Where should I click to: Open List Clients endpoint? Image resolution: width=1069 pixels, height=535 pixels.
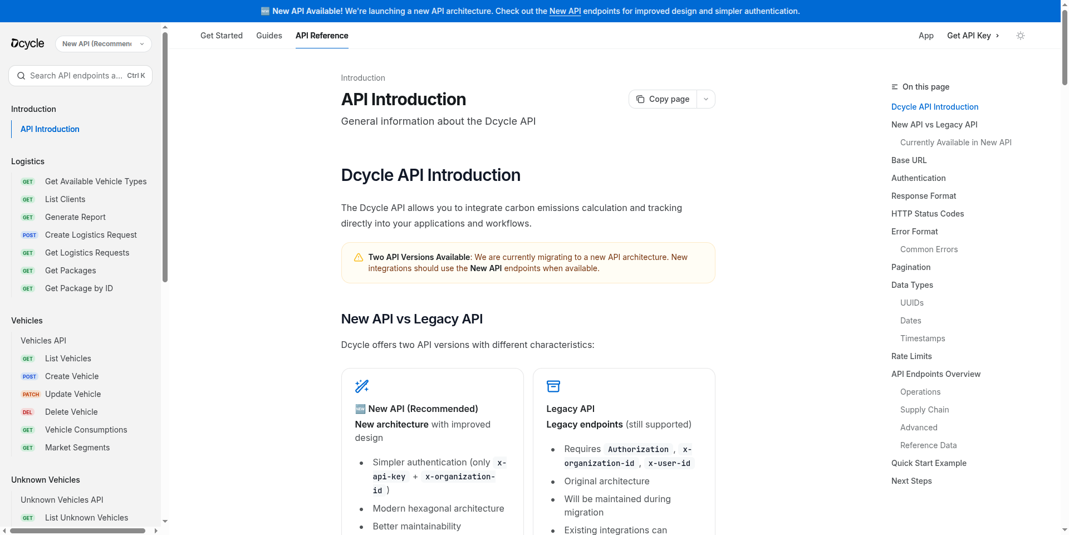coord(65,199)
